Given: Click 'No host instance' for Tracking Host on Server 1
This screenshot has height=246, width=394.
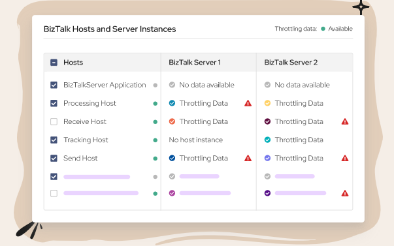Looking at the screenshot, I should coord(196,140).
